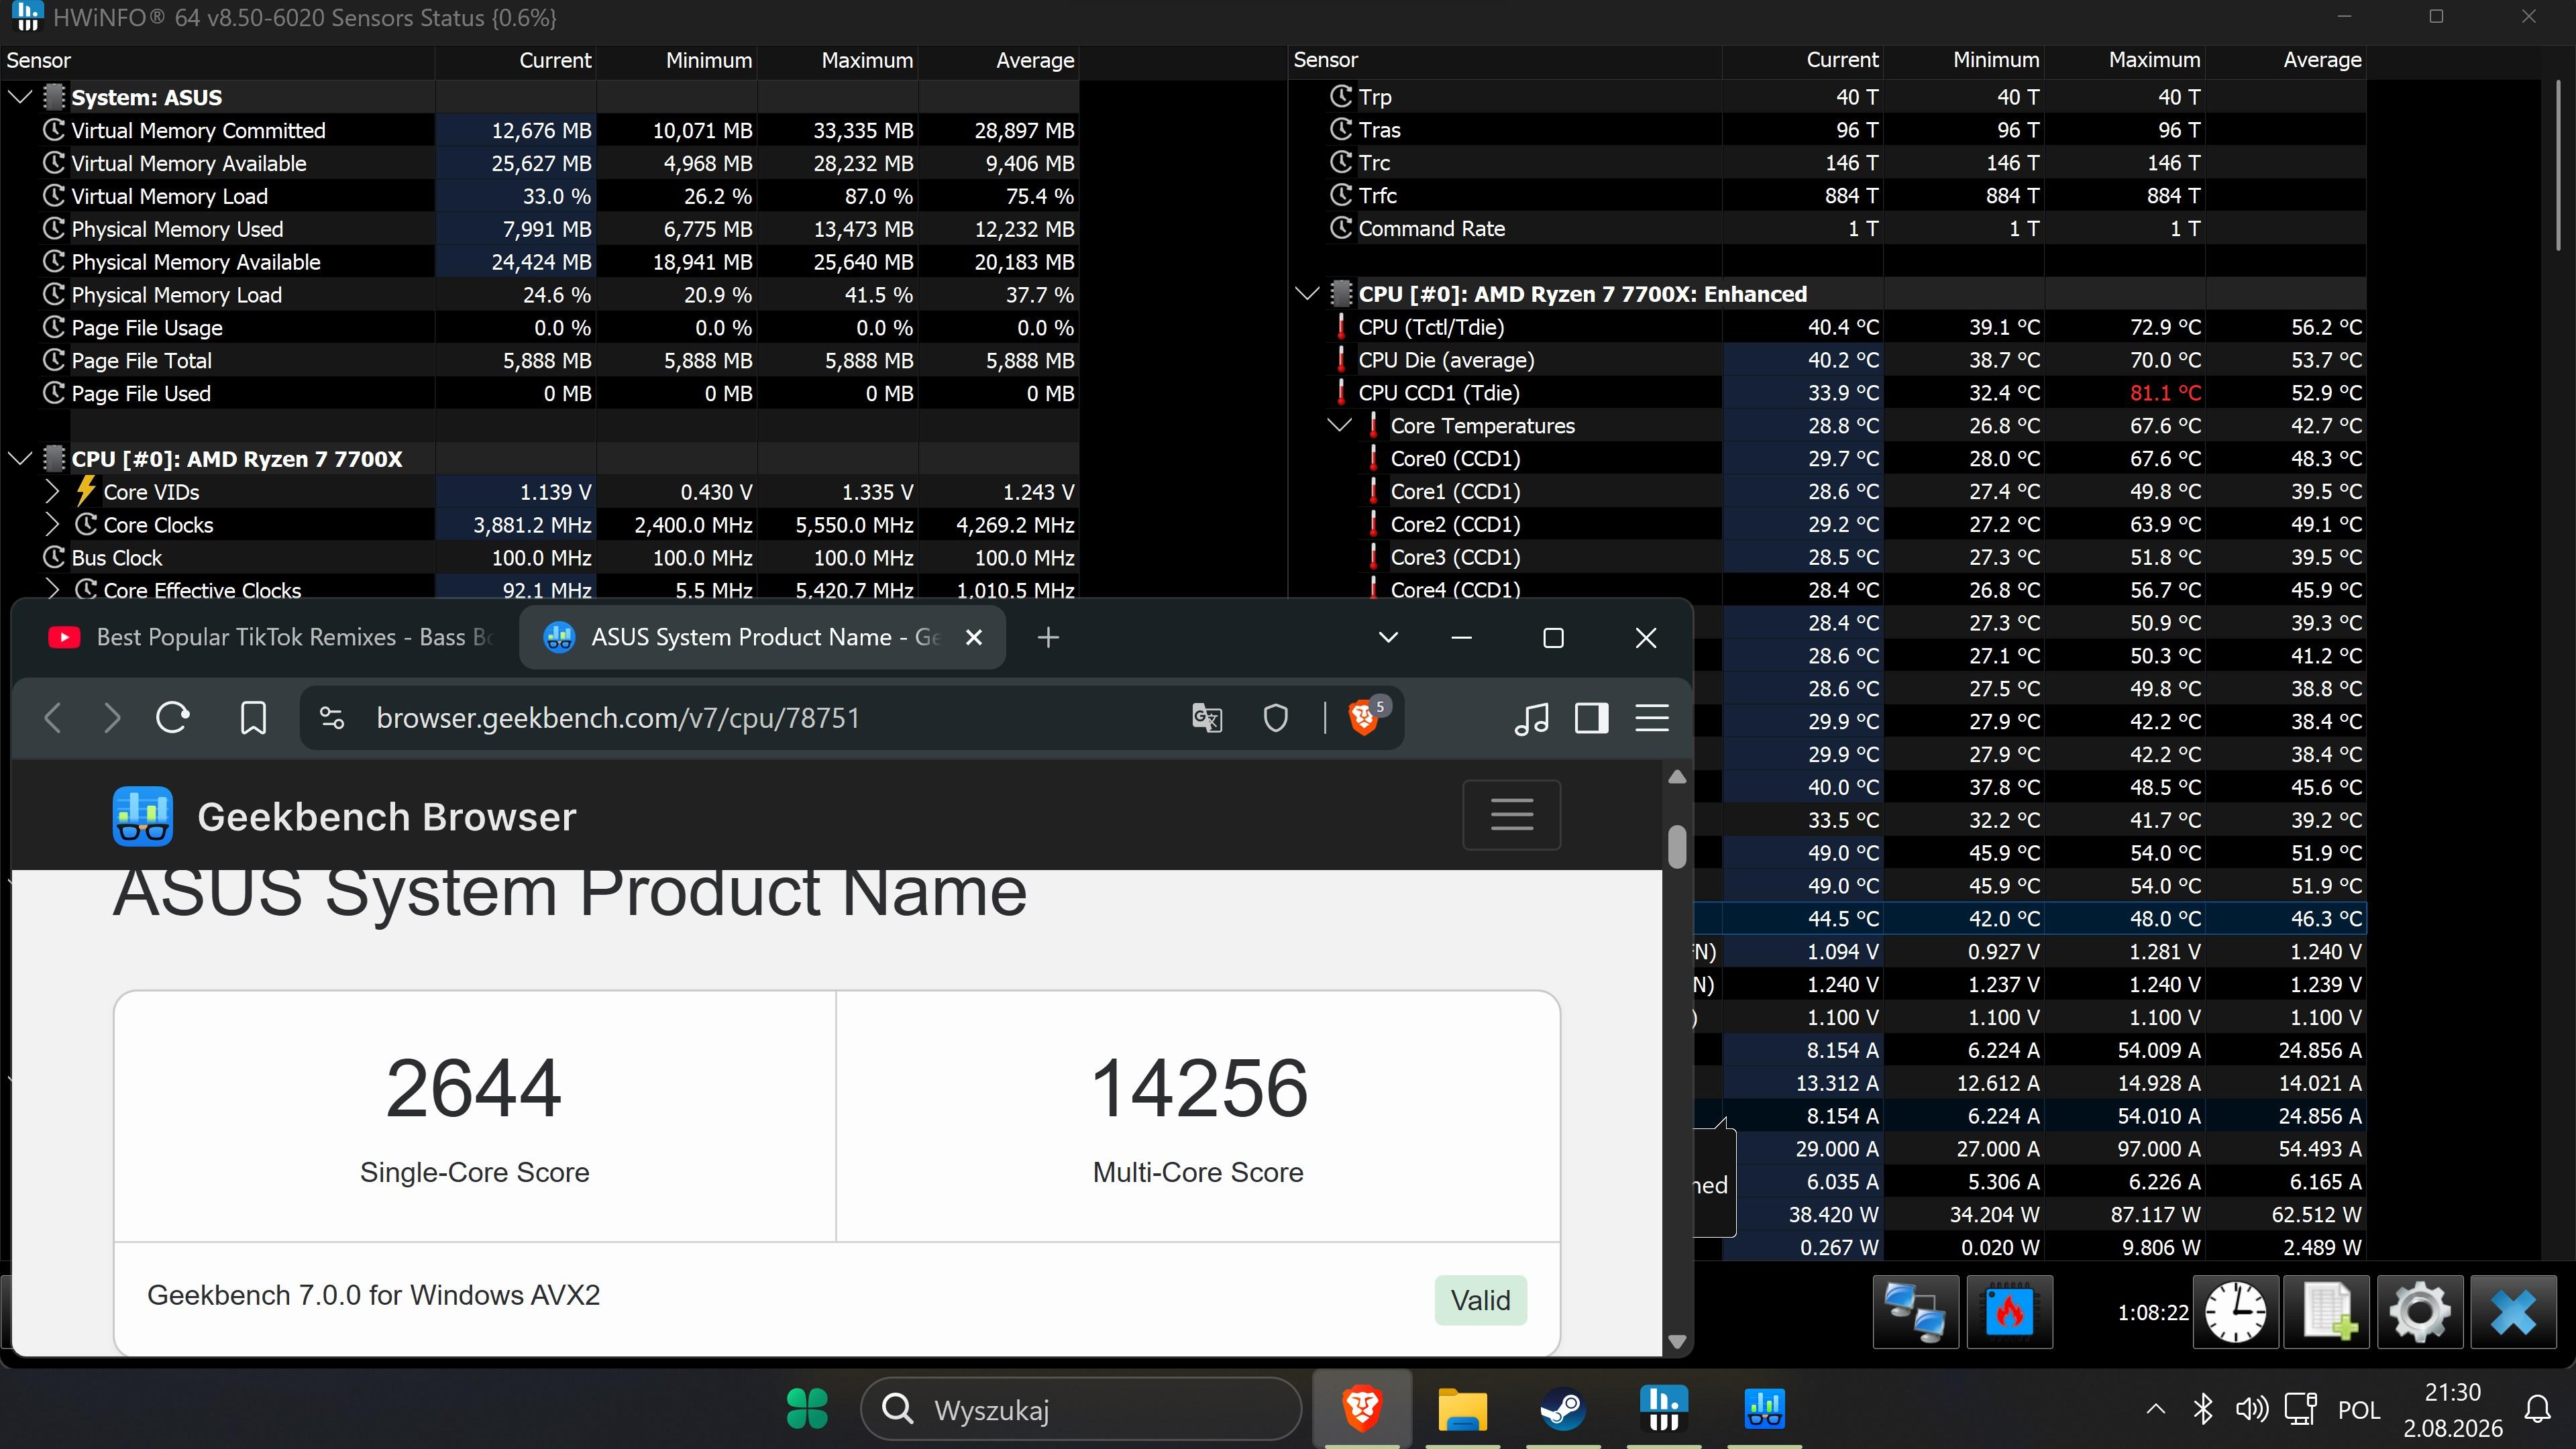Select the Physical Memory Used sensor row
This screenshot has width=2576, height=1449.
tap(540, 229)
